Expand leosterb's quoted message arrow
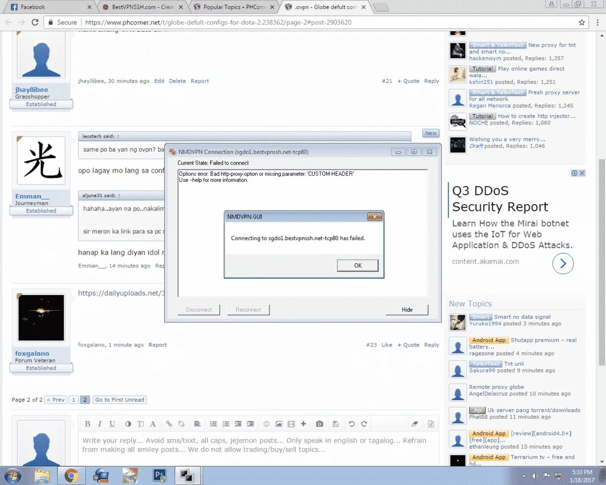Image resolution: width=606 pixels, height=485 pixels. pos(118,136)
